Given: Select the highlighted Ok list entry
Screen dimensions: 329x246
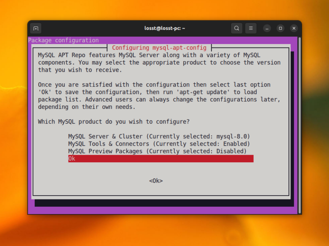Looking at the screenshot, I should [x=161, y=158].
